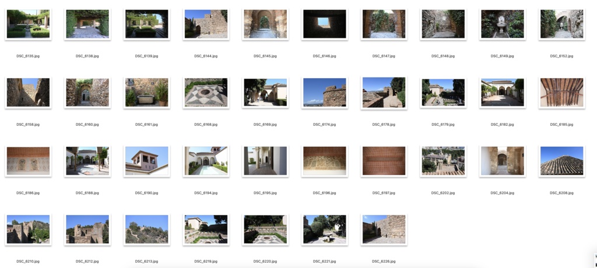Select the DSC_6194.jpg pool thumbnail
Screen dimensions: 597x268
(206, 161)
